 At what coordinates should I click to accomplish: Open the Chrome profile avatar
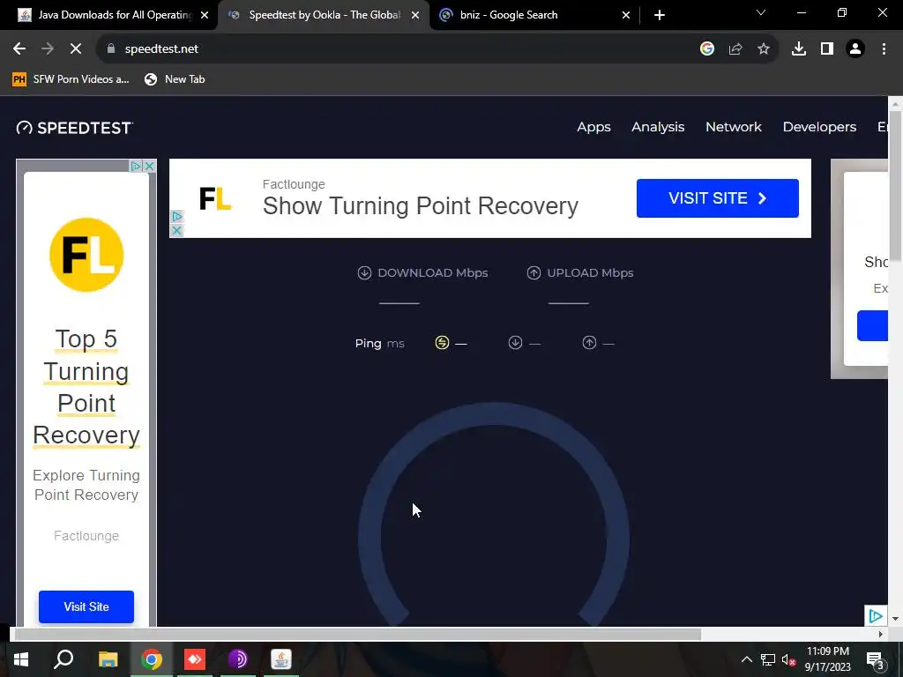click(x=855, y=49)
